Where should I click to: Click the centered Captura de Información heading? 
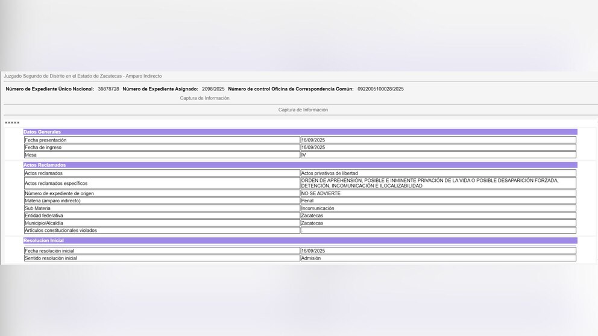pos(303,110)
